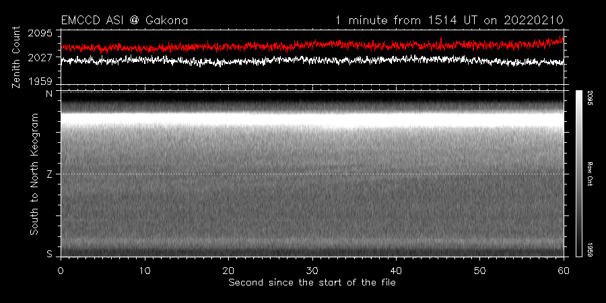Click the 40 second tick label
The height and width of the screenshot is (303, 606).
(396, 271)
